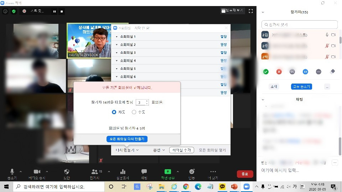This screenshot has width=342, height=192.
Task: Select the 수동 manual radio button
Action: [x=134, y=112]
